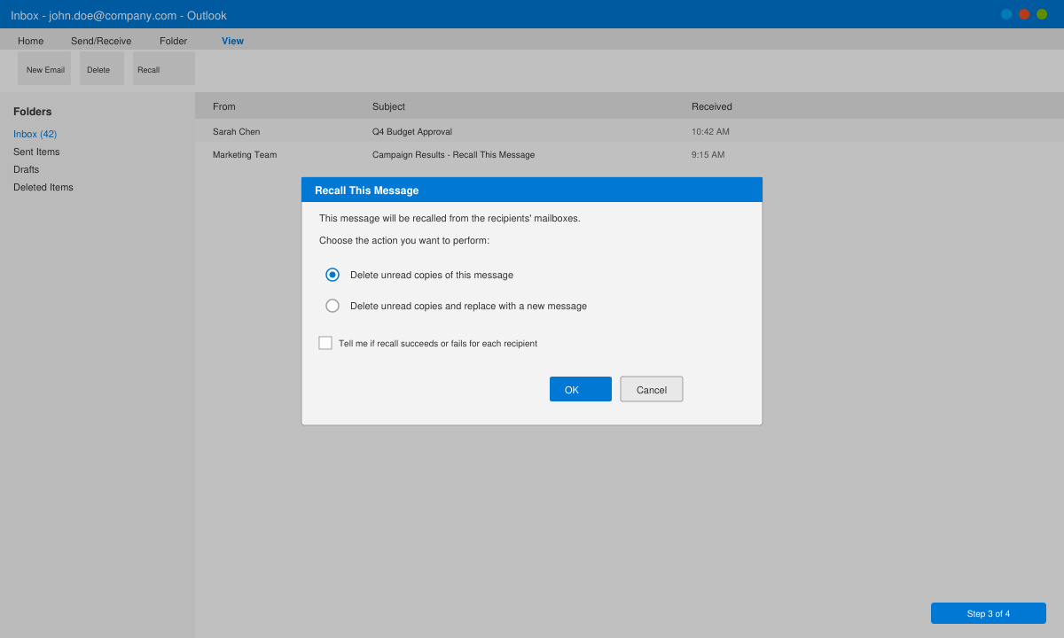
Task: Open the Inbox (42) folder
Action: pos(35,134)
